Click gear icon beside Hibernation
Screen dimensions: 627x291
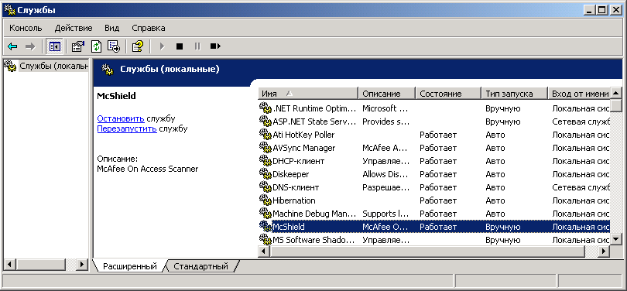(x=266, y=200)
